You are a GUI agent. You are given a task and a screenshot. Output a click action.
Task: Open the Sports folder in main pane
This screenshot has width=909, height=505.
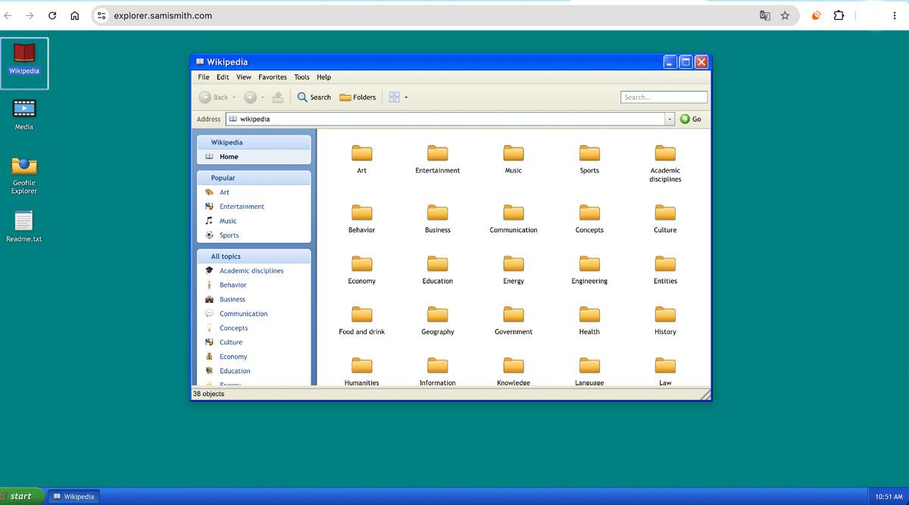[589, 153]
